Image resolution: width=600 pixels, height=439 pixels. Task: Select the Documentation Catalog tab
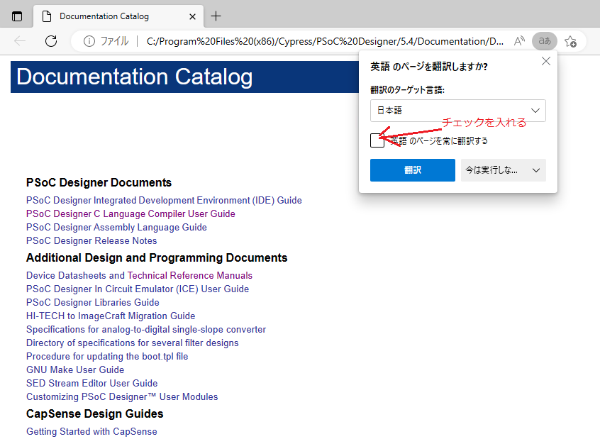[x=118, y=16]
